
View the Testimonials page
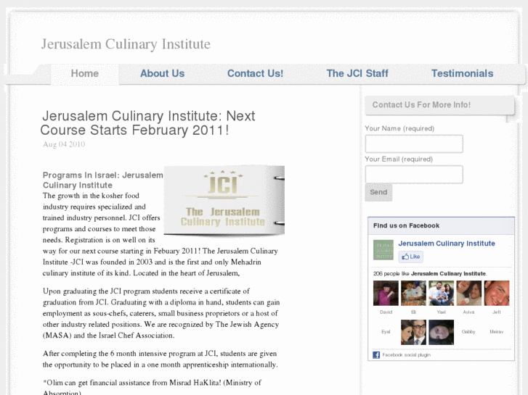[463, 74]
